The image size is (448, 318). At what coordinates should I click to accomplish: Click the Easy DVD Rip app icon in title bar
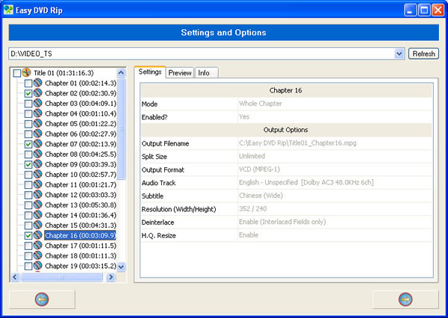(8, 10)
